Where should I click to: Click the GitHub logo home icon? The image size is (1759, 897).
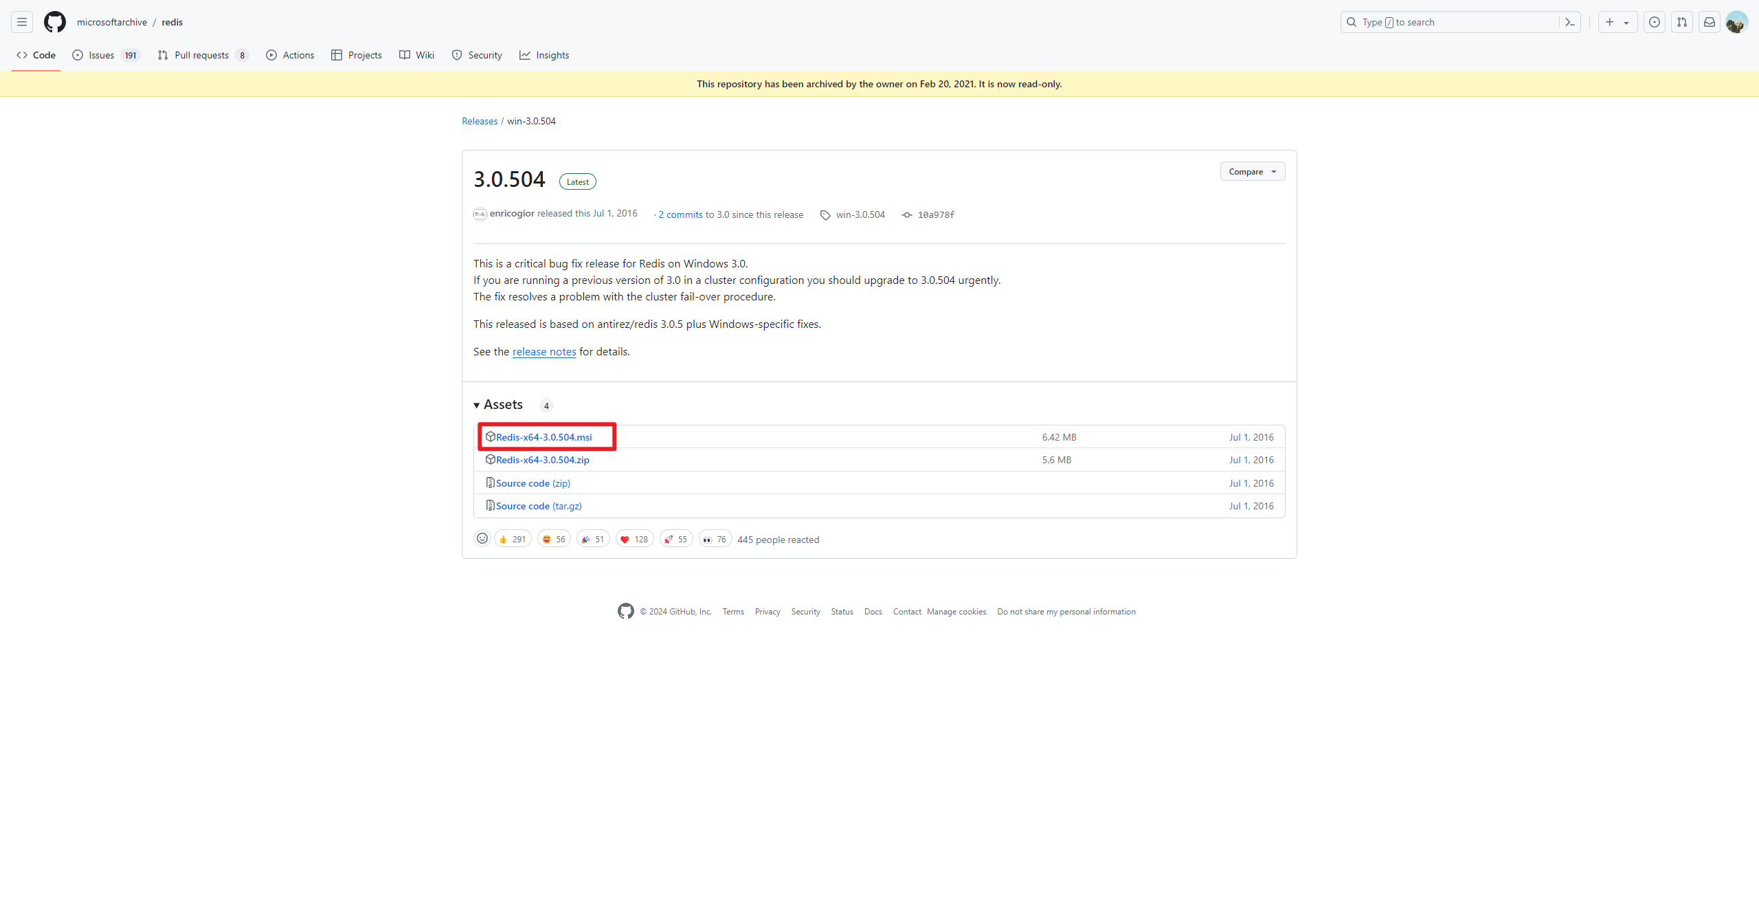[55, 22]
